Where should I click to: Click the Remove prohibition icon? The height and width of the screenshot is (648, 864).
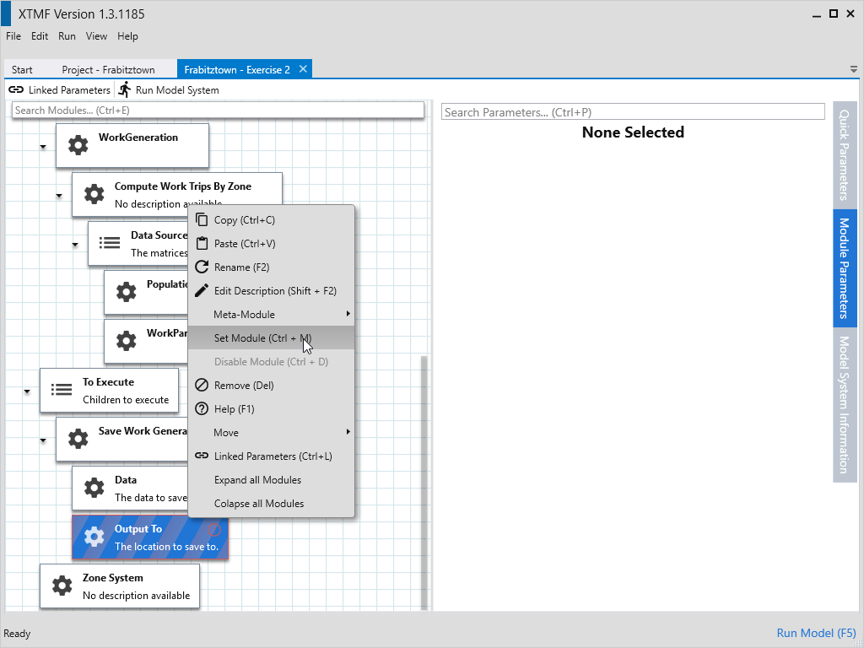201,386
